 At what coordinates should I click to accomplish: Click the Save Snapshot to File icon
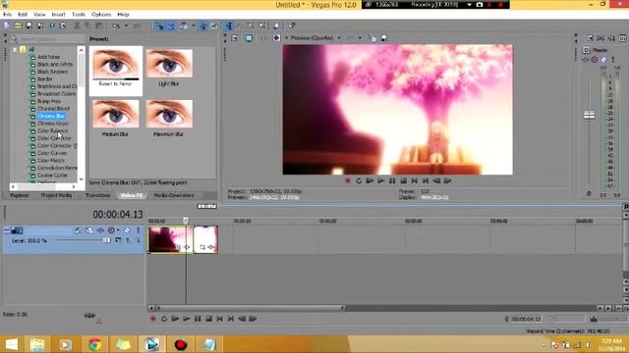(x=384, y=38)
